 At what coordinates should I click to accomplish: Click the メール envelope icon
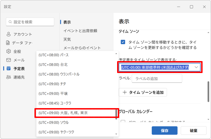pyautogui.click(x=8, y=60)
